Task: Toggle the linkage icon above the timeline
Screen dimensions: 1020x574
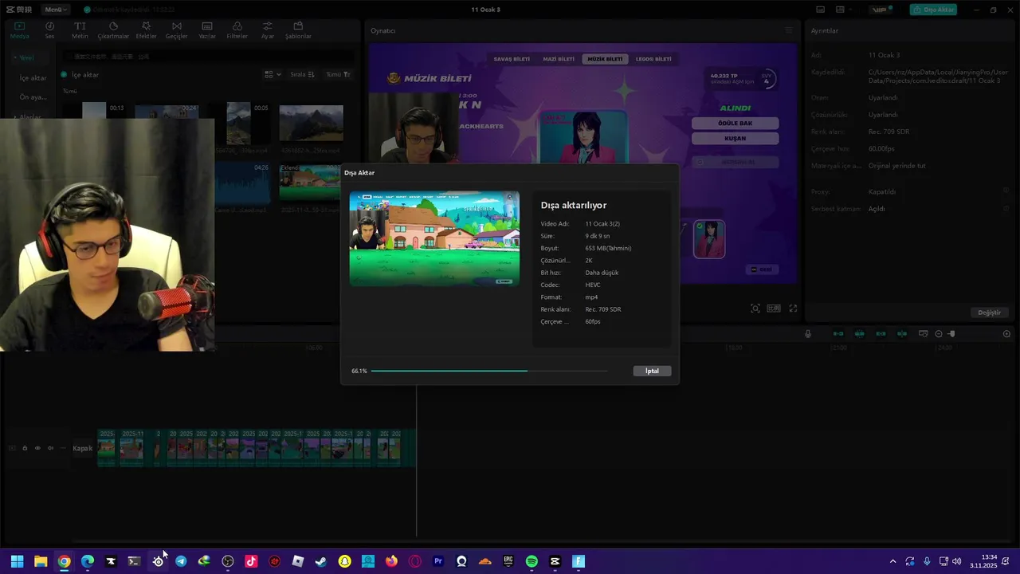Action: tap(881, 334)
